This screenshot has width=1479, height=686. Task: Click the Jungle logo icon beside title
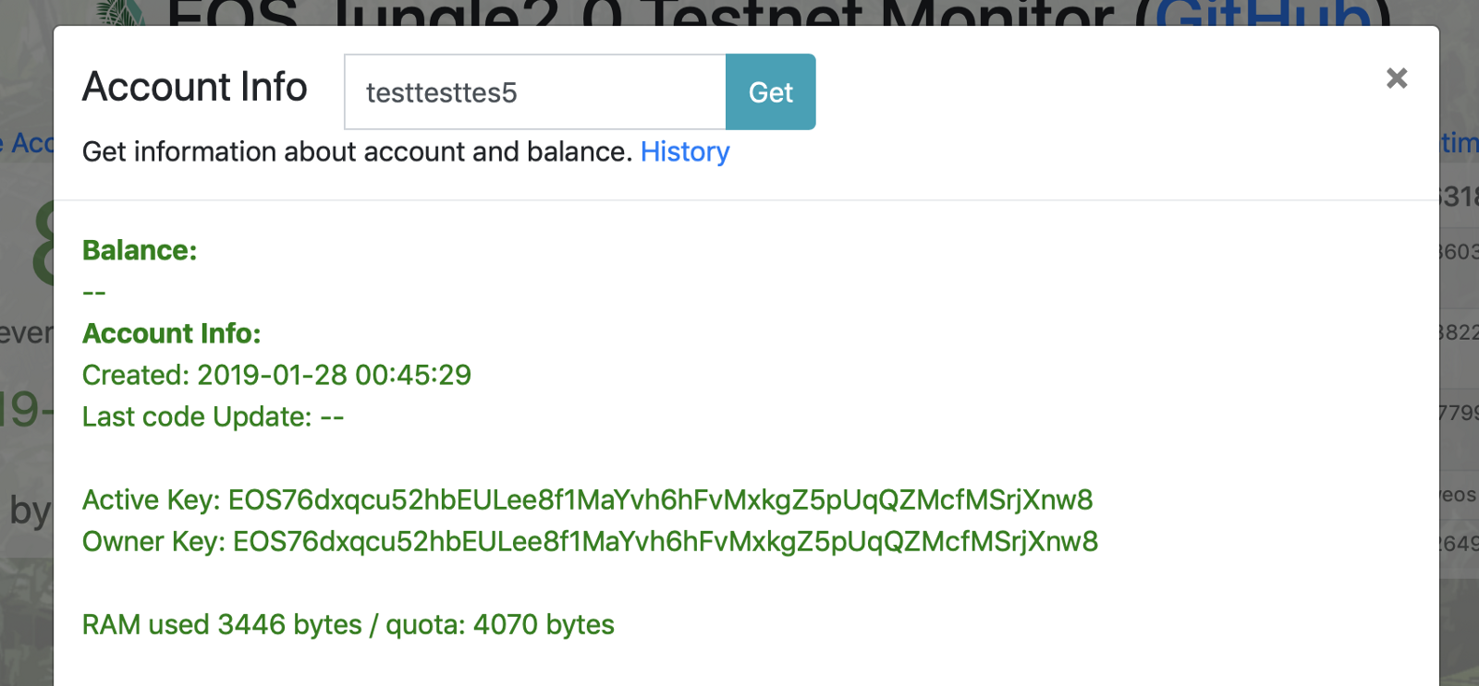point(120,12)
